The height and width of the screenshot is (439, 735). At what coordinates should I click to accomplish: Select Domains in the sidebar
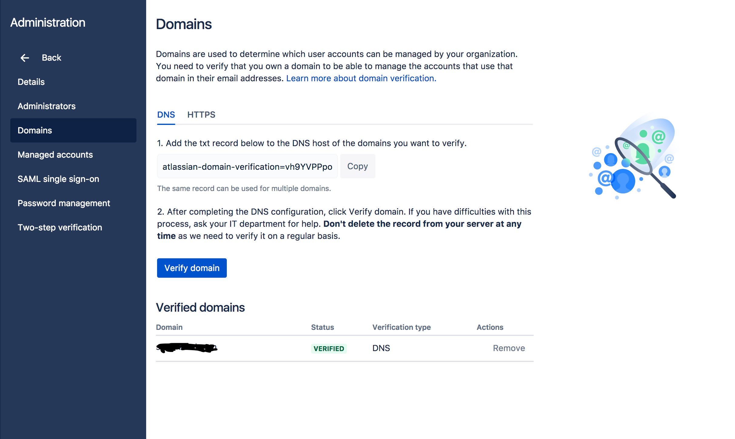(x=35, y=130)
